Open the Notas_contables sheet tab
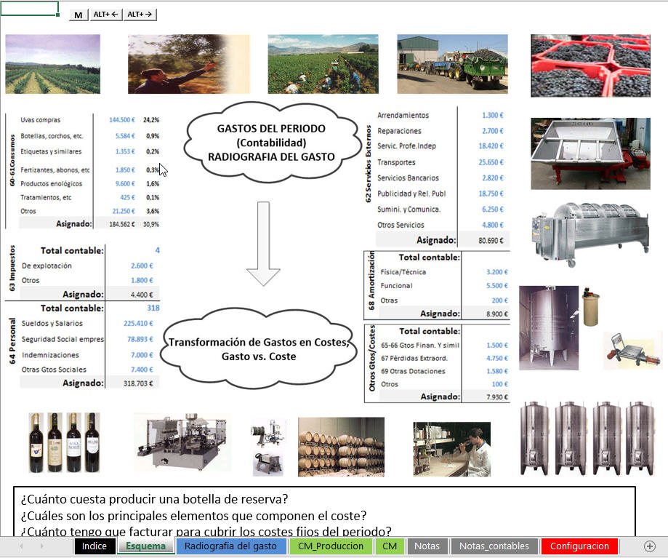The height and width of the screenshot is (558, 668). click(x=495, y=546)
